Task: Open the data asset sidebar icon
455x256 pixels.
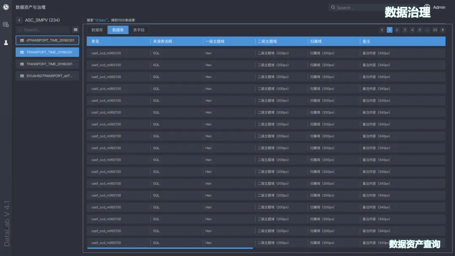Action: [6, 25]
